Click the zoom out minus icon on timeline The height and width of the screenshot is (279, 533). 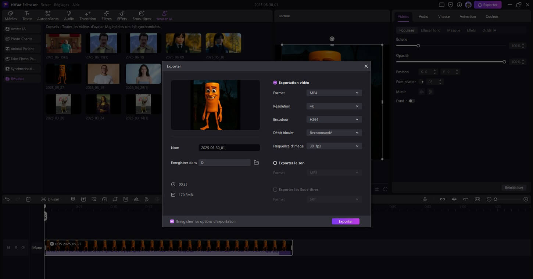pos(489,199)
